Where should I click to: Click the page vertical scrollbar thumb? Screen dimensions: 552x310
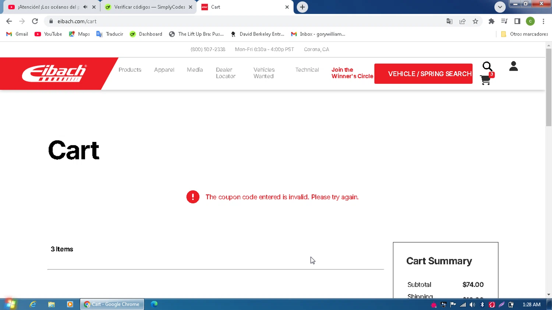(549, 87)
